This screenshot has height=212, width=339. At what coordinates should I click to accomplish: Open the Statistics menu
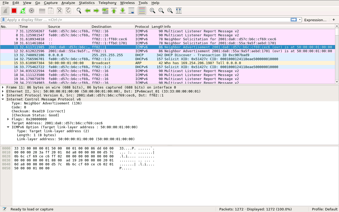87,3
